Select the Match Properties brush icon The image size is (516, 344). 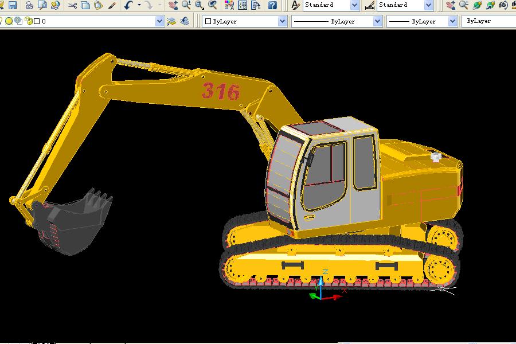click(112, 5)
